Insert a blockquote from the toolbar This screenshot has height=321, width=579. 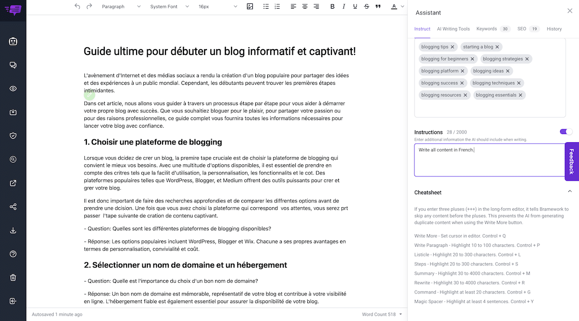[x=378, y=7]
